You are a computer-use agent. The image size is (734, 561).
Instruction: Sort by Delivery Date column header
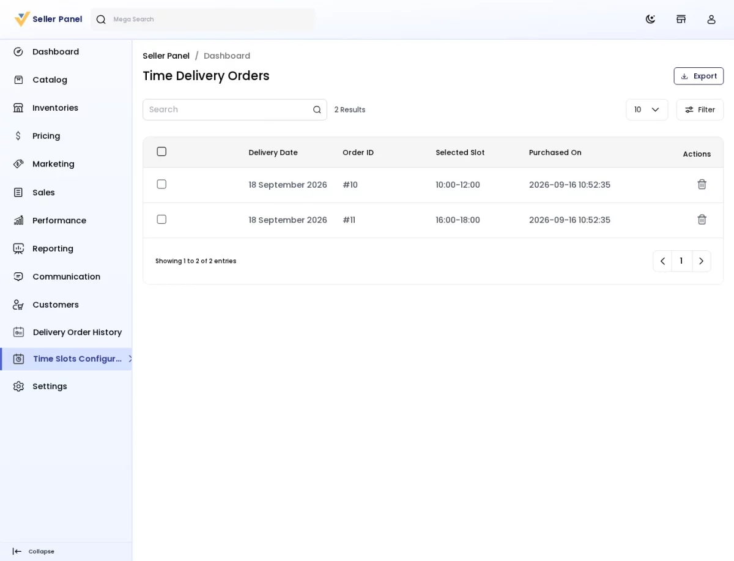coord(273,152)
